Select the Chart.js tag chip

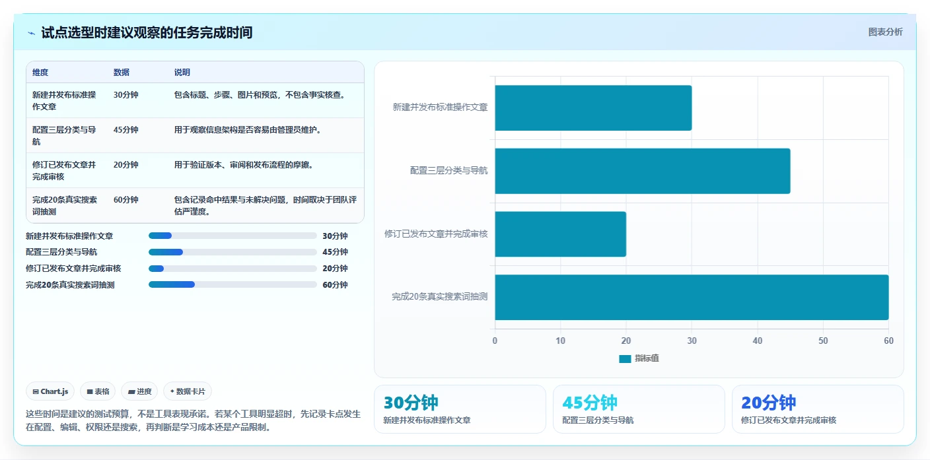coord(51,391)
